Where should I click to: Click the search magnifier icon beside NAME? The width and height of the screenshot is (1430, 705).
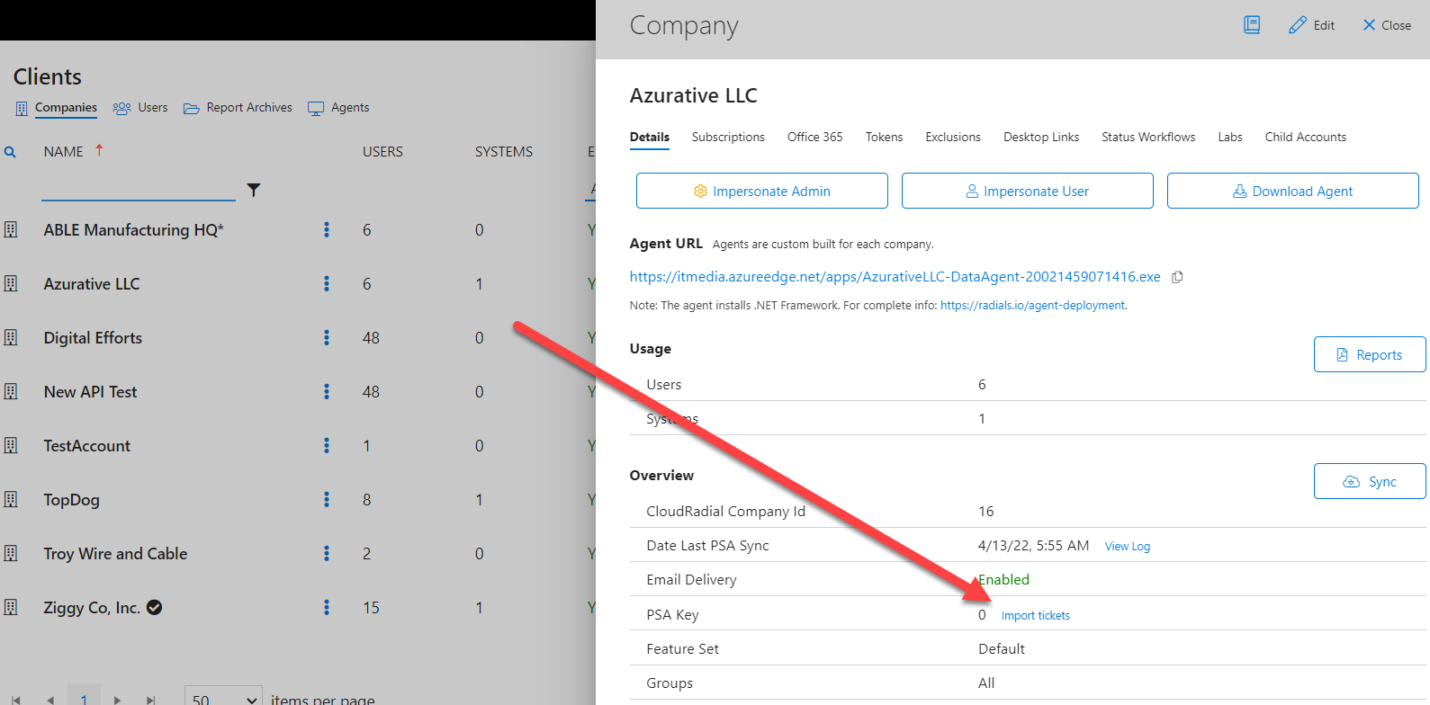point(10,152)
